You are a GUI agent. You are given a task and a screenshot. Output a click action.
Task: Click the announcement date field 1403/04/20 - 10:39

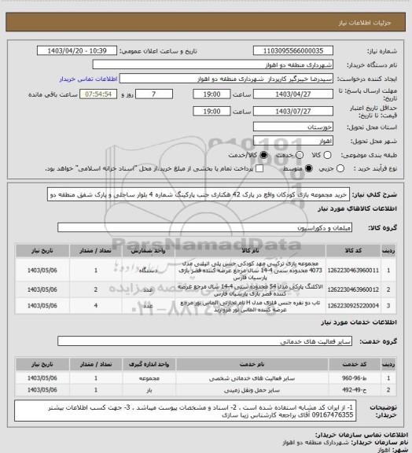pos(77,51)
